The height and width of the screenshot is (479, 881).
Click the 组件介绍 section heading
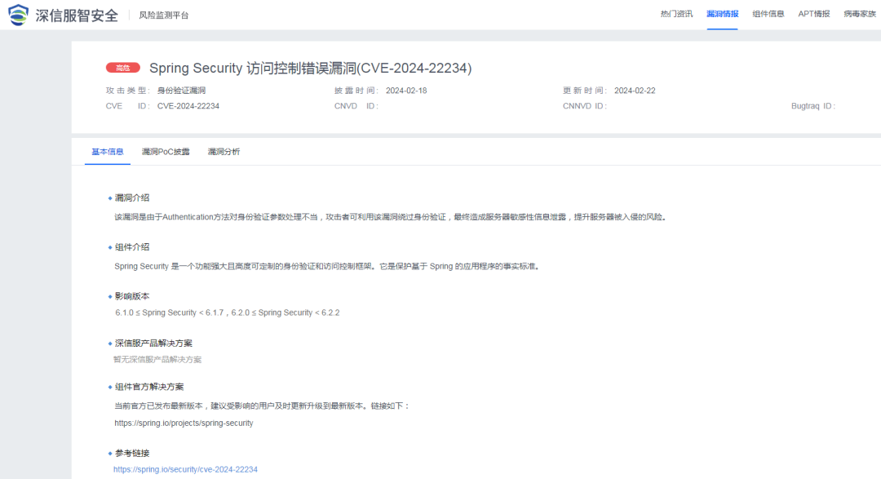[132, 247]
